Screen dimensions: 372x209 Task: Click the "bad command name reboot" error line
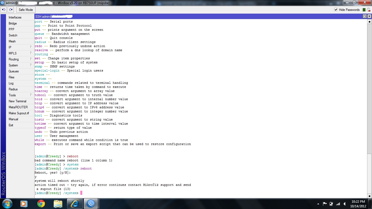click(74, 160)
